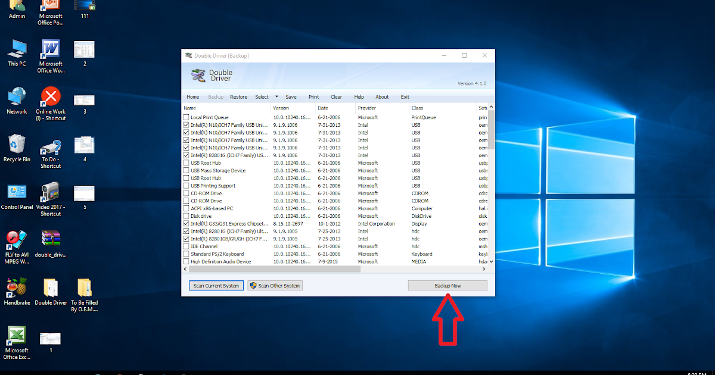Screen dimensions: 715x375
Task: Select the desktop file named 2
Action: 85,54
